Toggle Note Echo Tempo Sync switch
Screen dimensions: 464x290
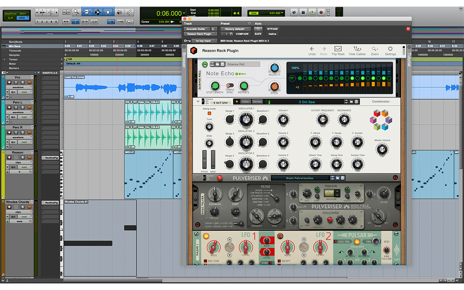point(230,85)
